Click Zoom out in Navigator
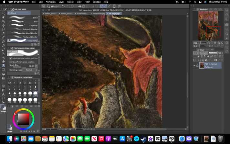Viewport: 230px width, 144px height. [209, 43]
